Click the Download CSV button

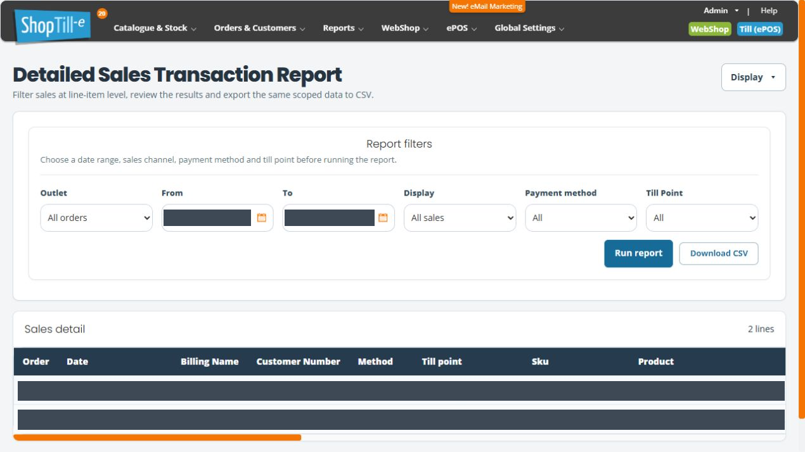pos(719,253)
